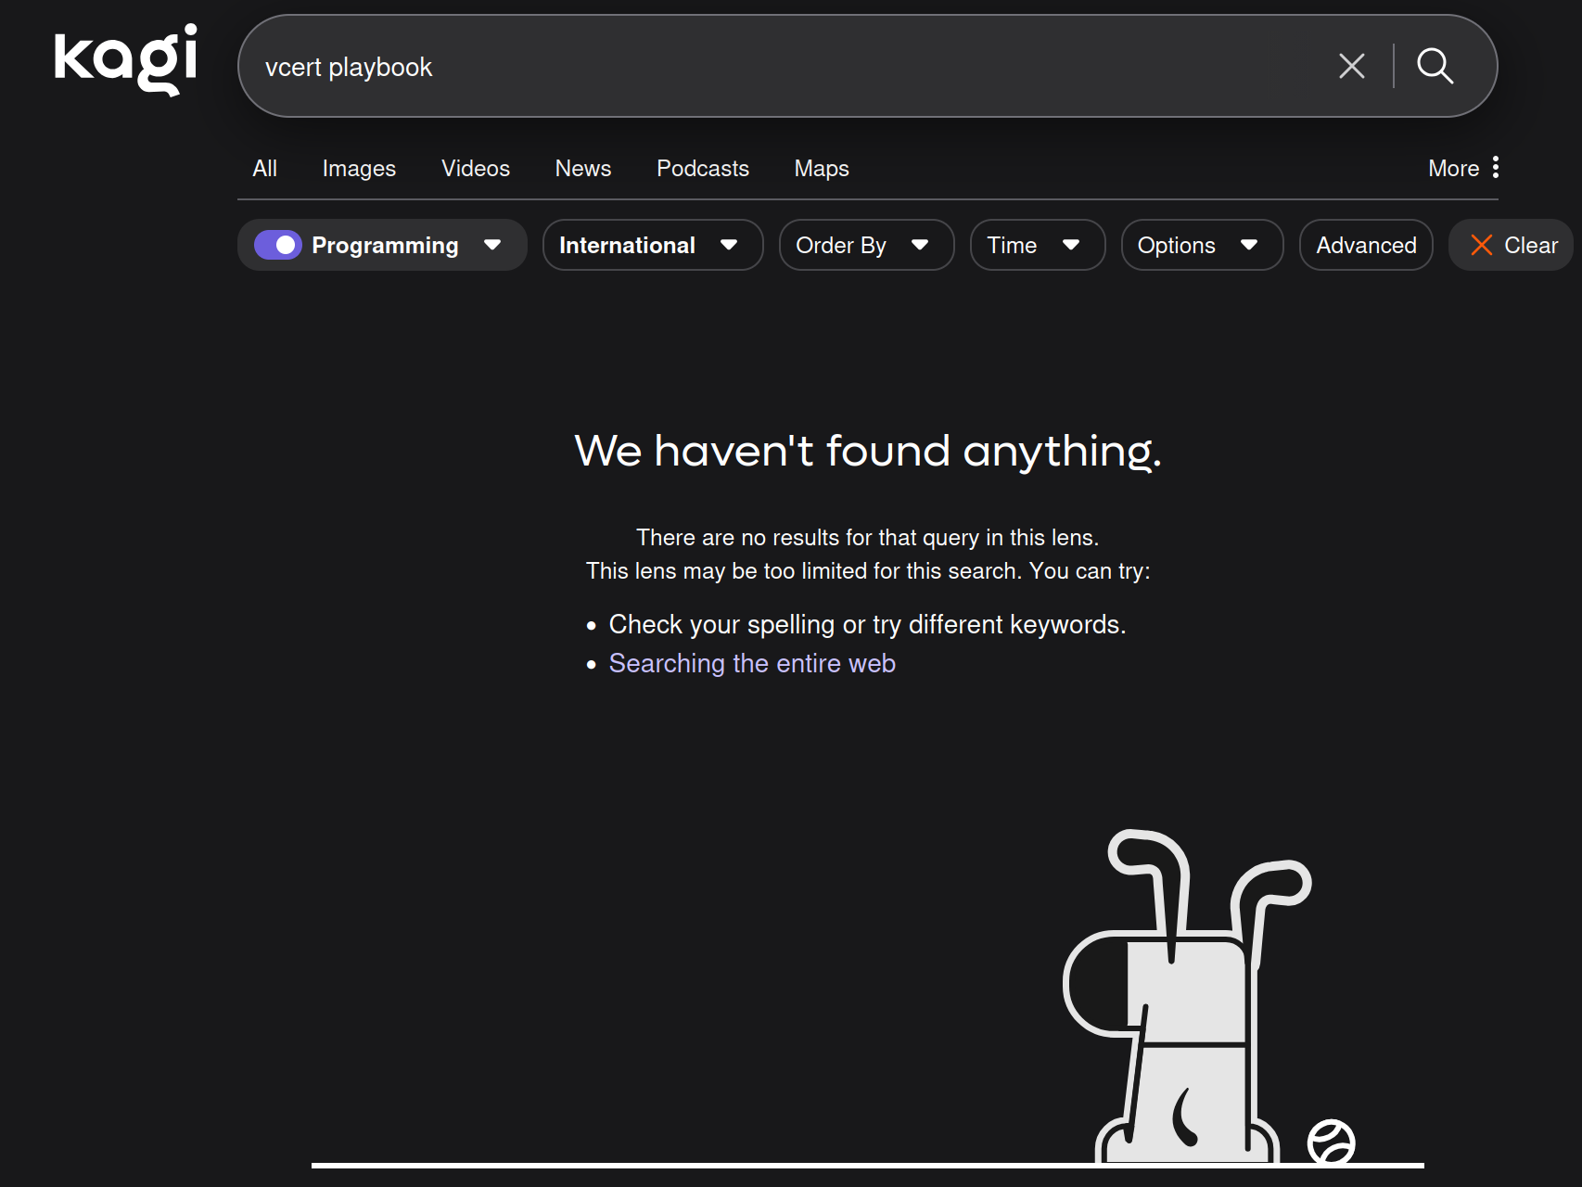Click the Kagi logo
The width and height of the screenshot is (1582, 1187).
[125, 59]
